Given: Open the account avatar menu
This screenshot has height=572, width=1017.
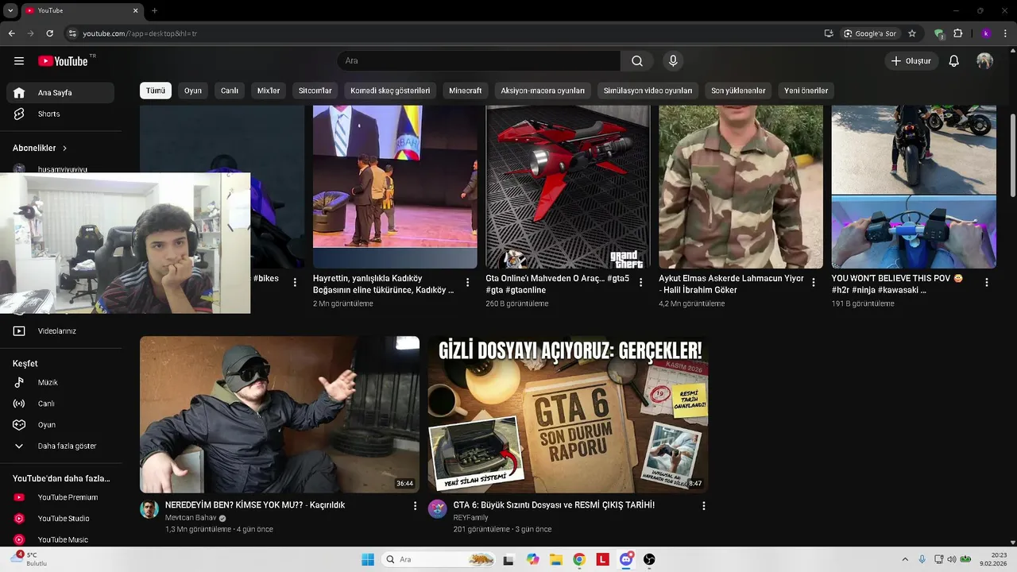Looking at the screenshot, I should click(x=985, y=61).
